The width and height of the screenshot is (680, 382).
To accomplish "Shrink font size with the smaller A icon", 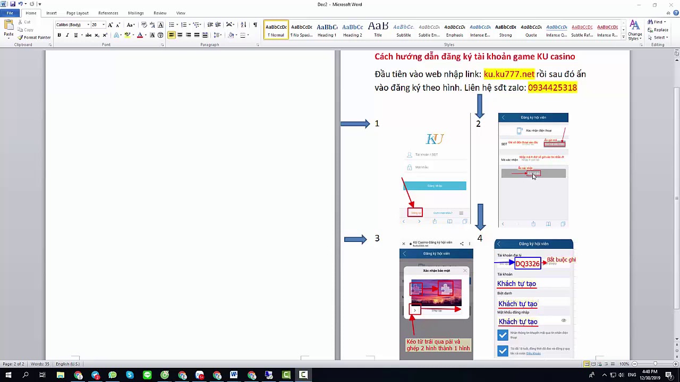I will pos(117,25).
